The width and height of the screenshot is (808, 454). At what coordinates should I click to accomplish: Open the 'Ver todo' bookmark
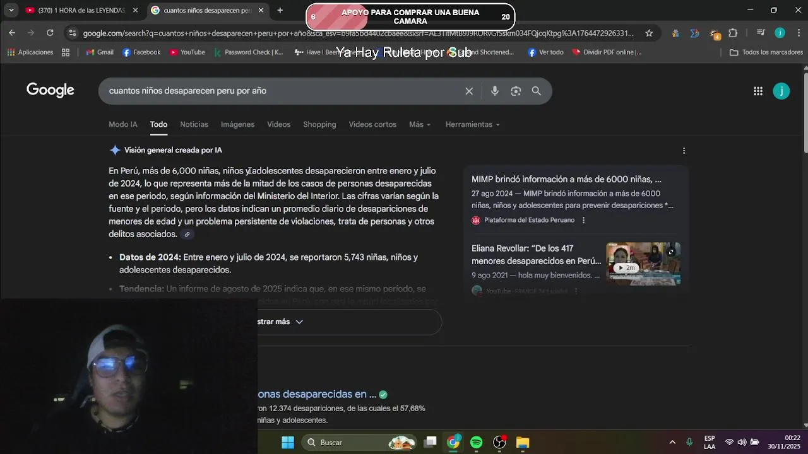pos(545,52)
